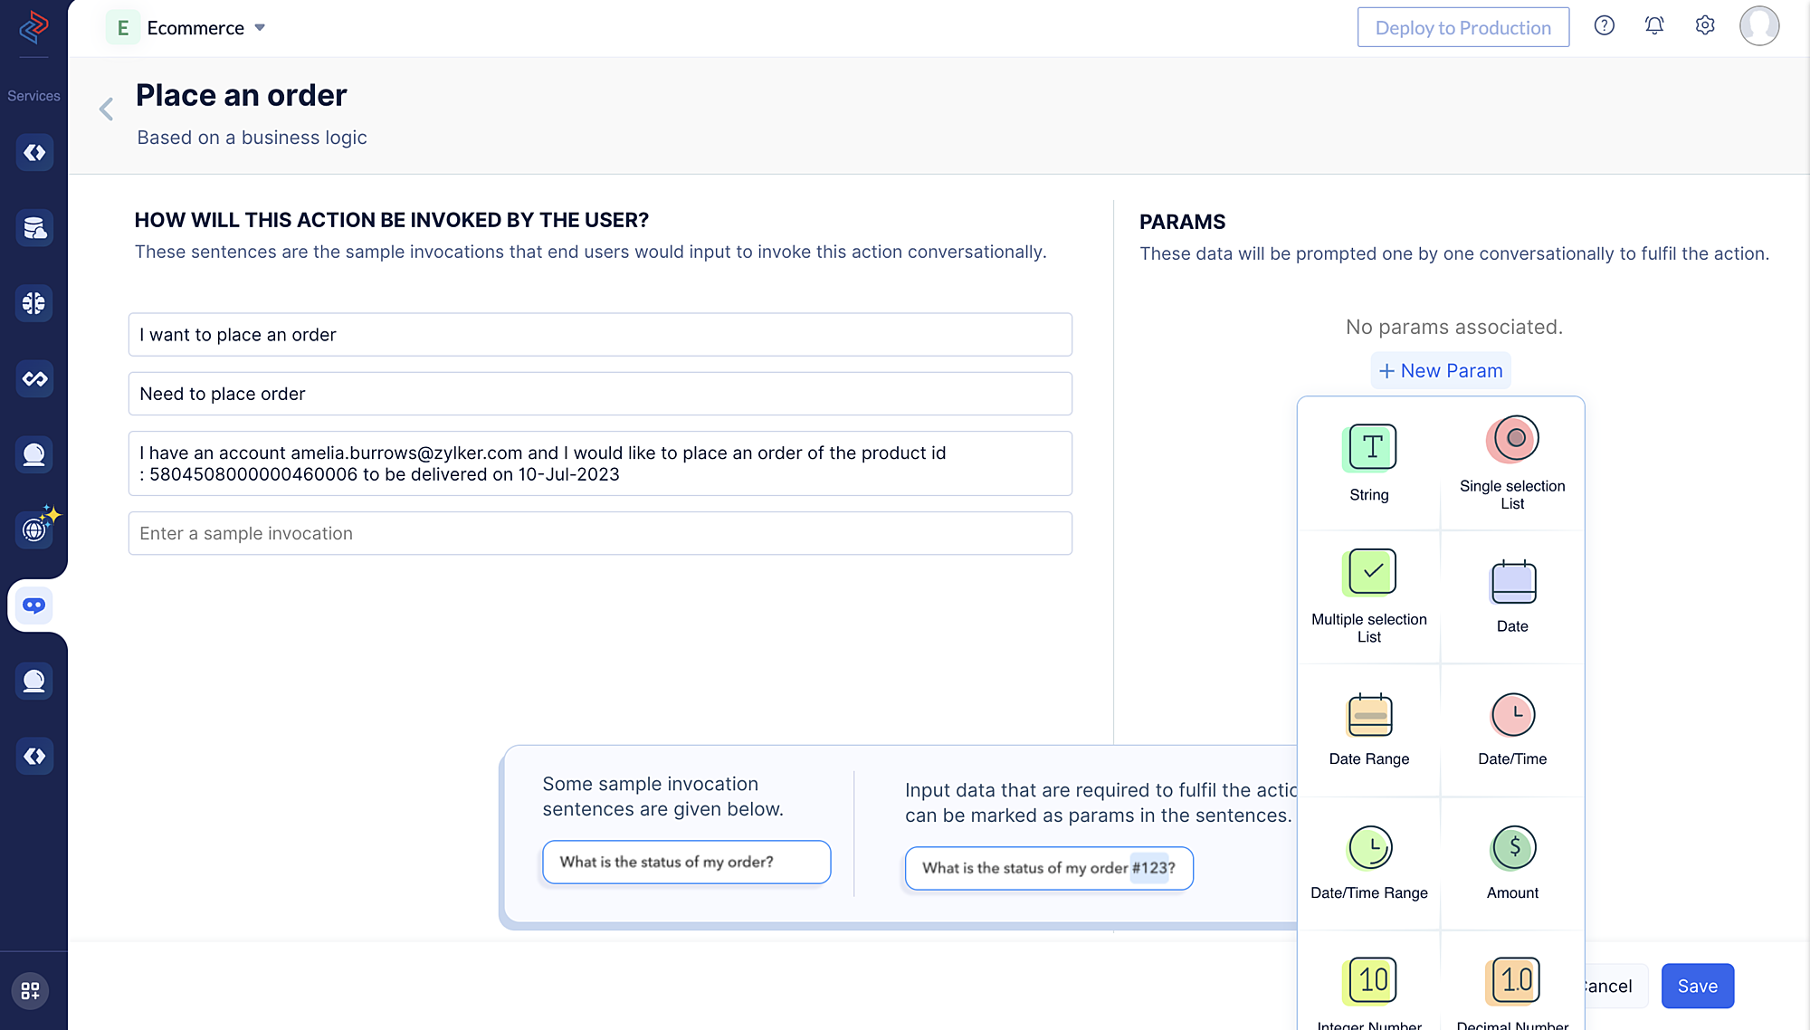Expand the Ecommerce project dropdown
This screenshot has height=1030, width=1810.
tap(260, 28)
